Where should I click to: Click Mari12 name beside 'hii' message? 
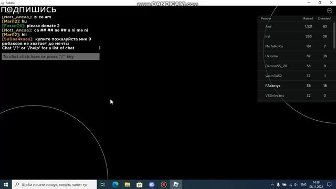(11, 35)
